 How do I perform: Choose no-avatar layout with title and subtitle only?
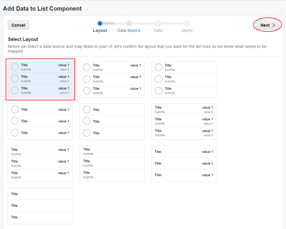click(x=112, y=164)
